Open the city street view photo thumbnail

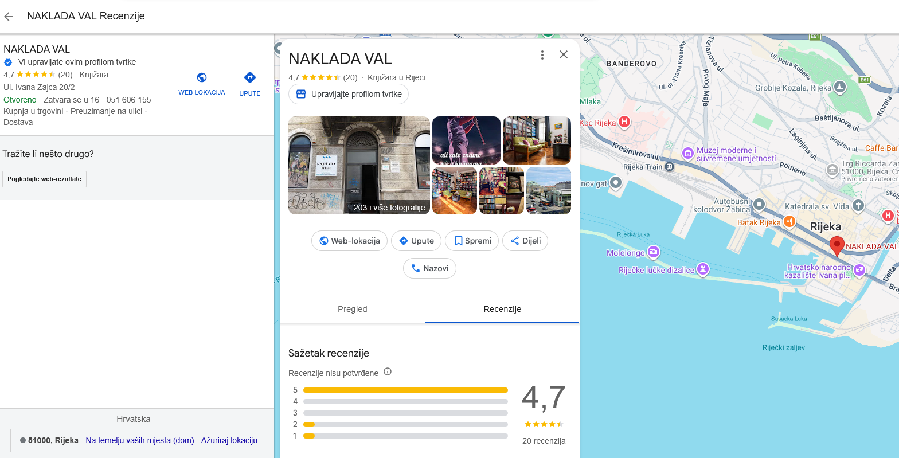click(x=549, y=190)
